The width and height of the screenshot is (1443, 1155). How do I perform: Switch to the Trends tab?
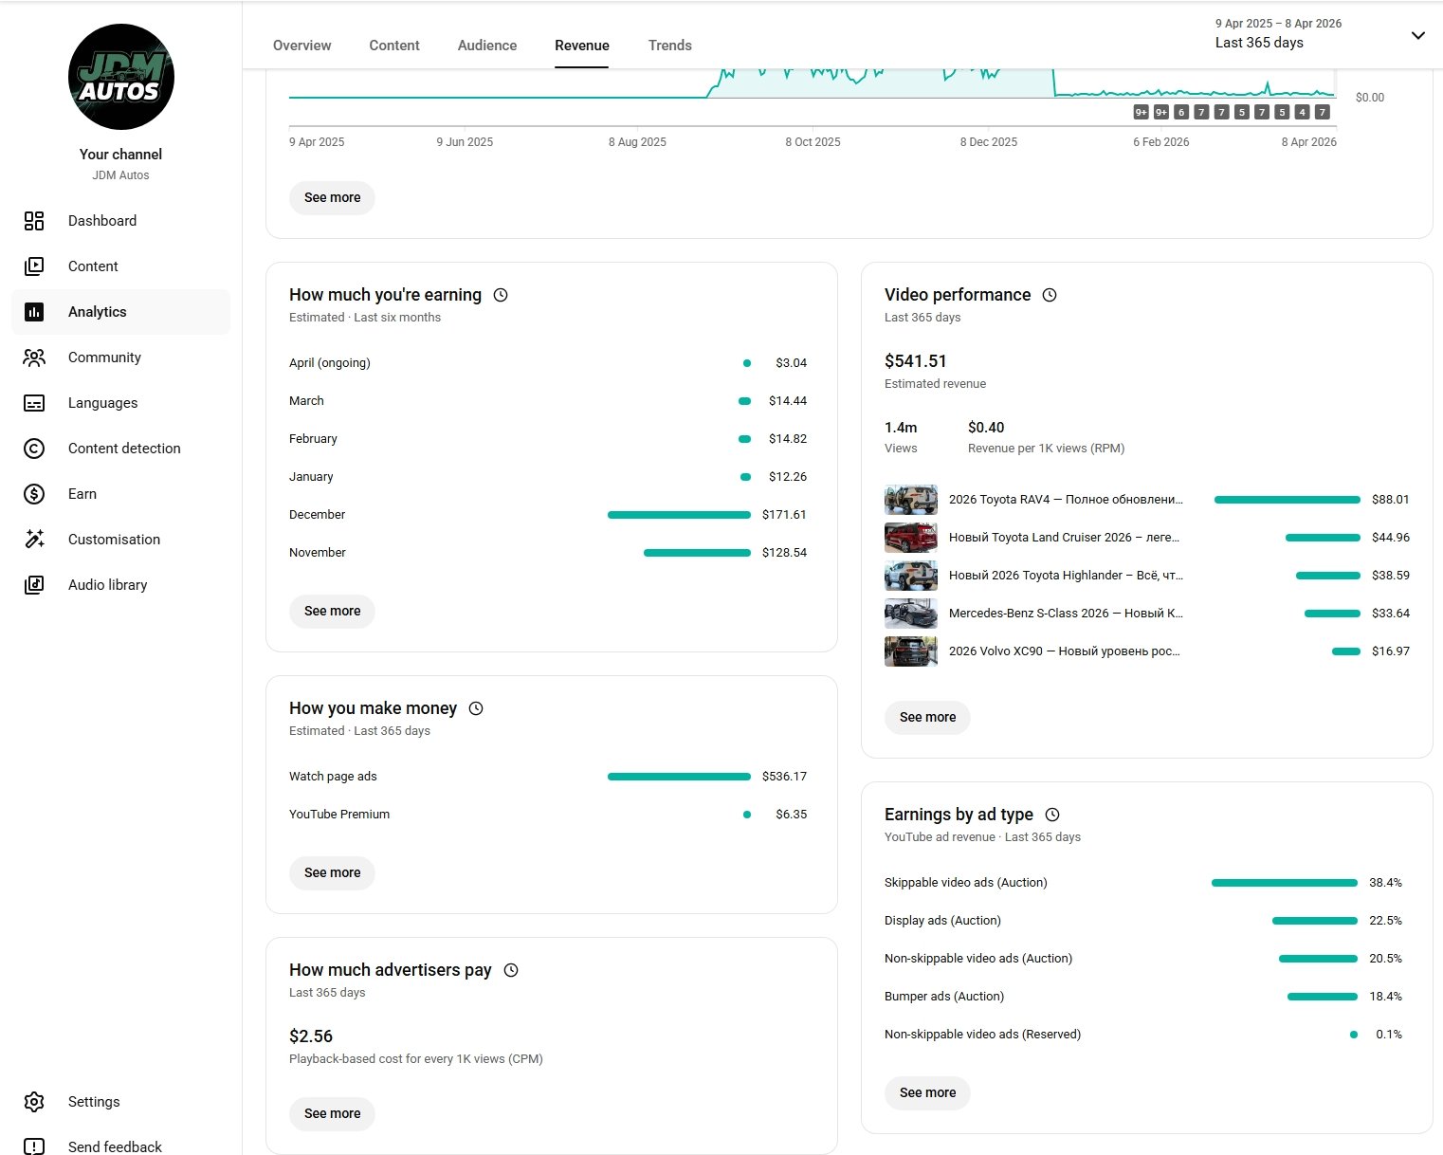click(669, 46)
